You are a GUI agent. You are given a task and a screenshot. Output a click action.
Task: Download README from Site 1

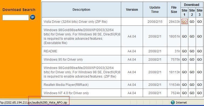click(x=184, y=51)
